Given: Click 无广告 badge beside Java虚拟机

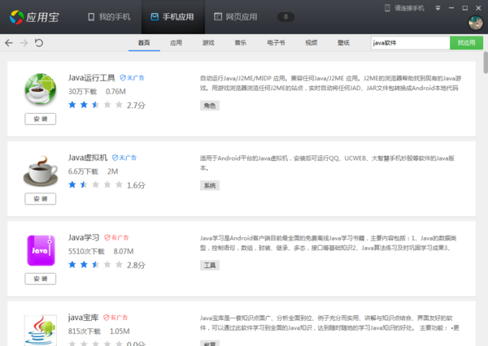Looking at the screenshot, I should [124, 158].
